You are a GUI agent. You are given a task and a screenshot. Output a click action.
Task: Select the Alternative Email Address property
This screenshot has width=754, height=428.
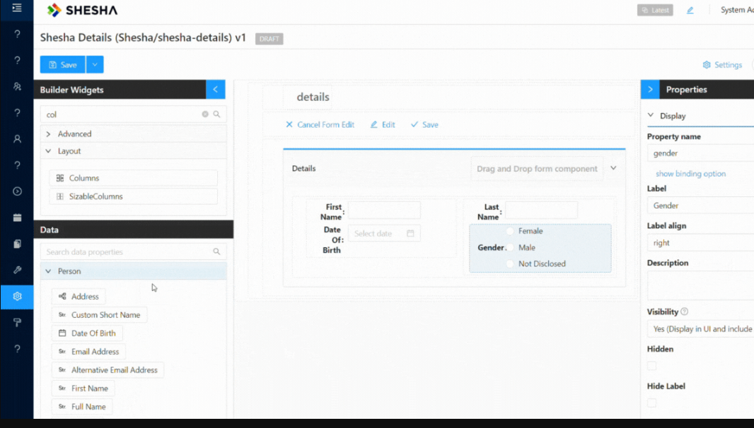pyautogui.click(x=108, y=370)
